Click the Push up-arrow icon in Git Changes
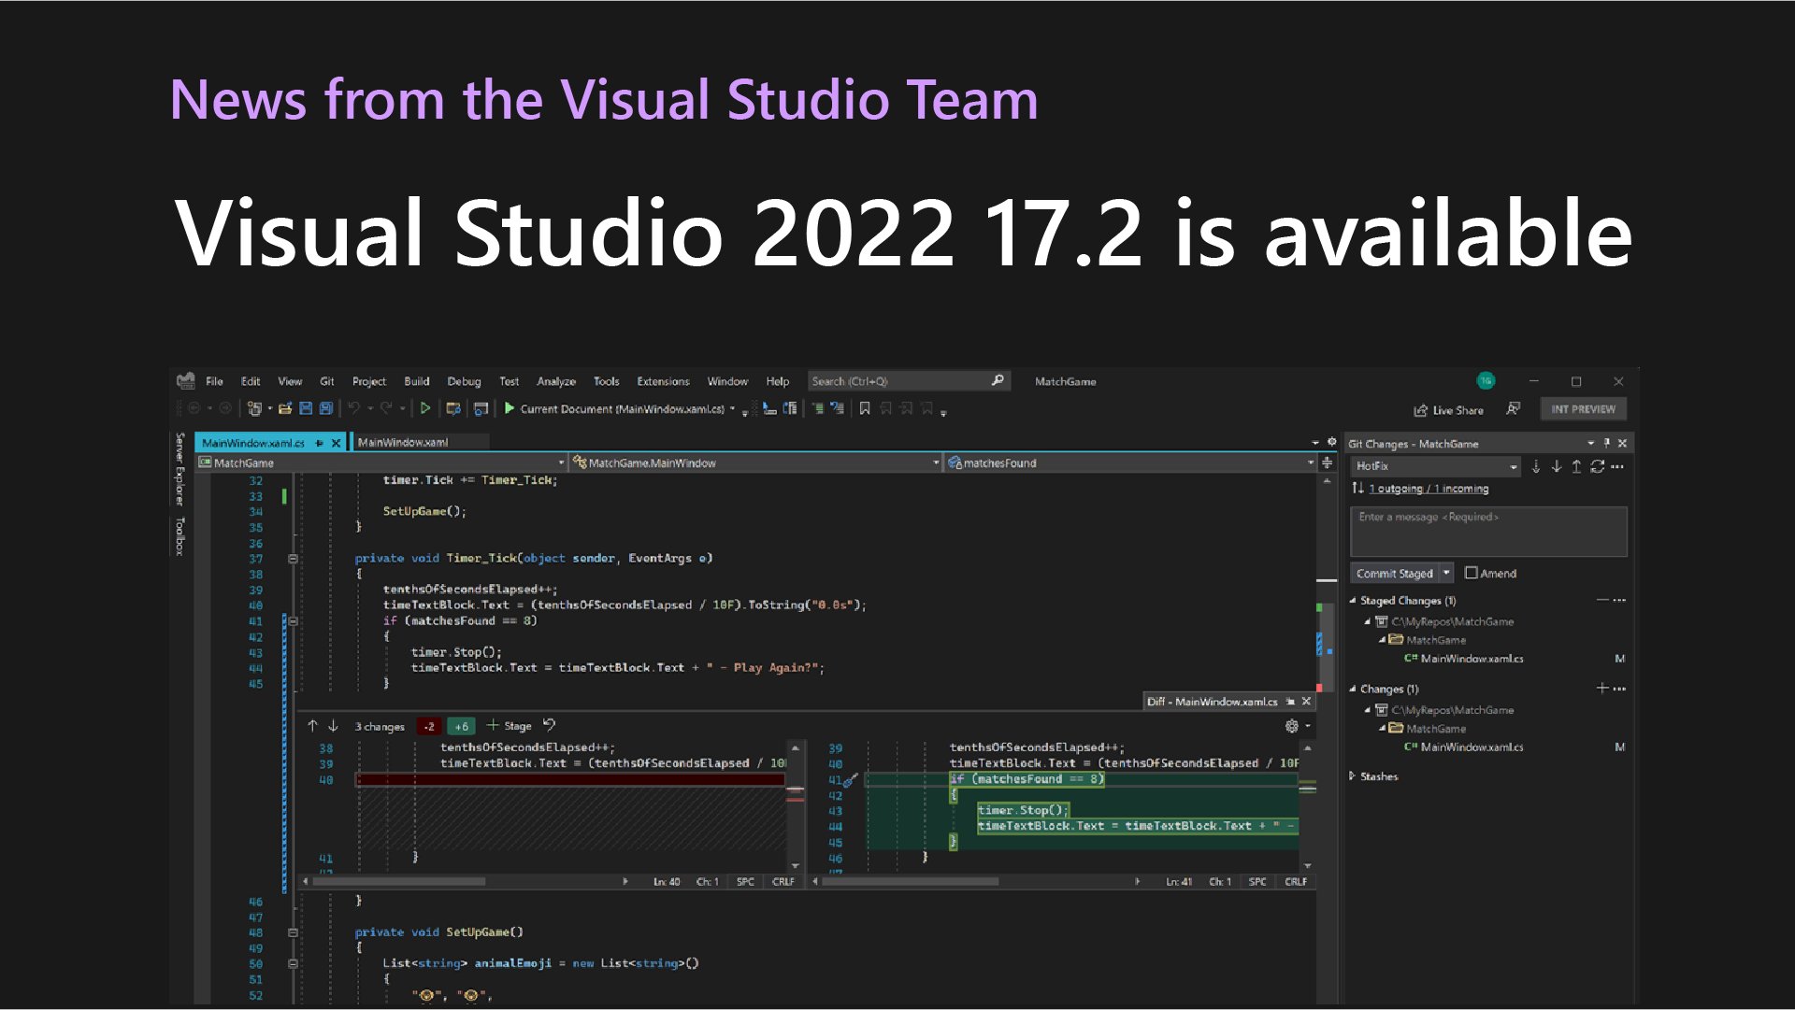 coord(1576,466)
